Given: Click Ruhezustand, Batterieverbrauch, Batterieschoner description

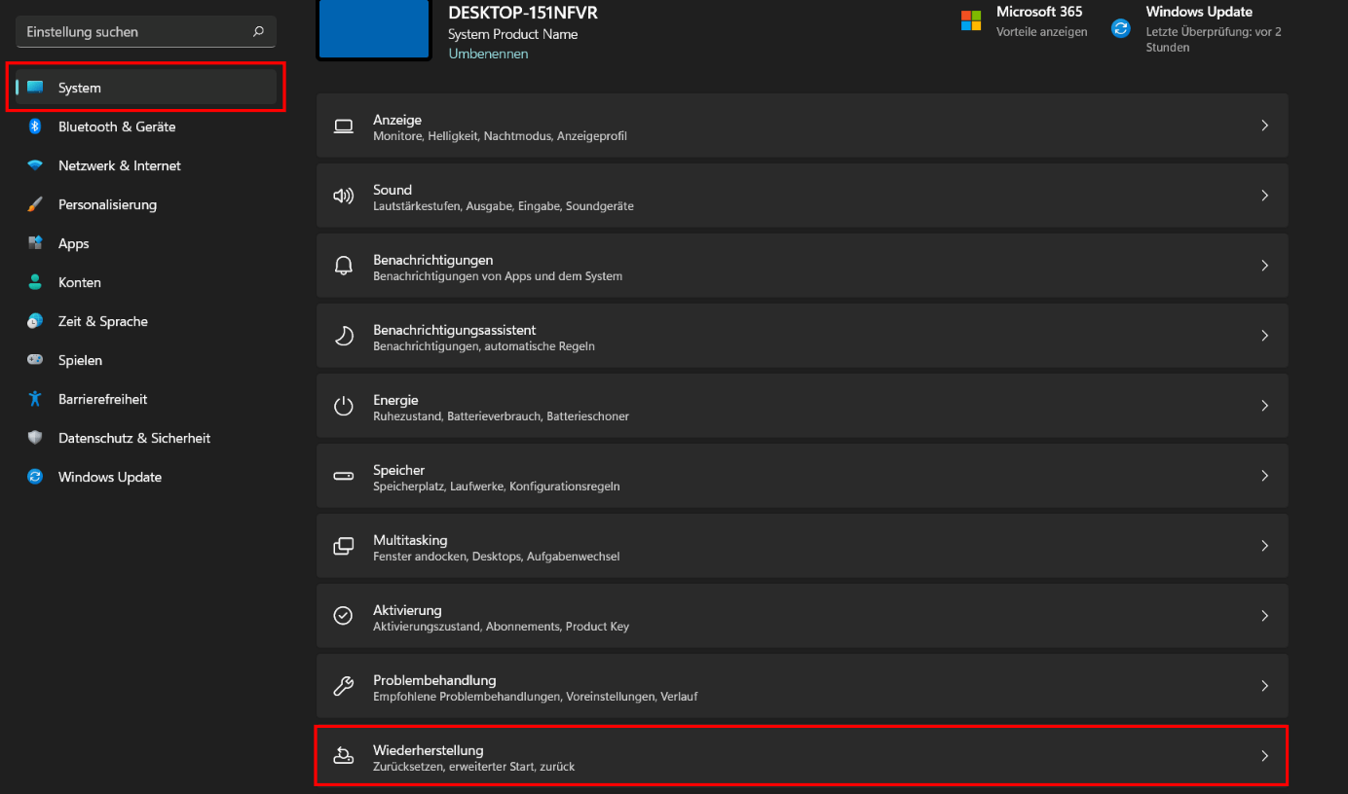Looking at the screenshot, I should 501,416.
